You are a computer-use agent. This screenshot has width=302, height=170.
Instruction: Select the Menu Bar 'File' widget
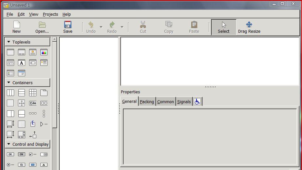point(33,103)
